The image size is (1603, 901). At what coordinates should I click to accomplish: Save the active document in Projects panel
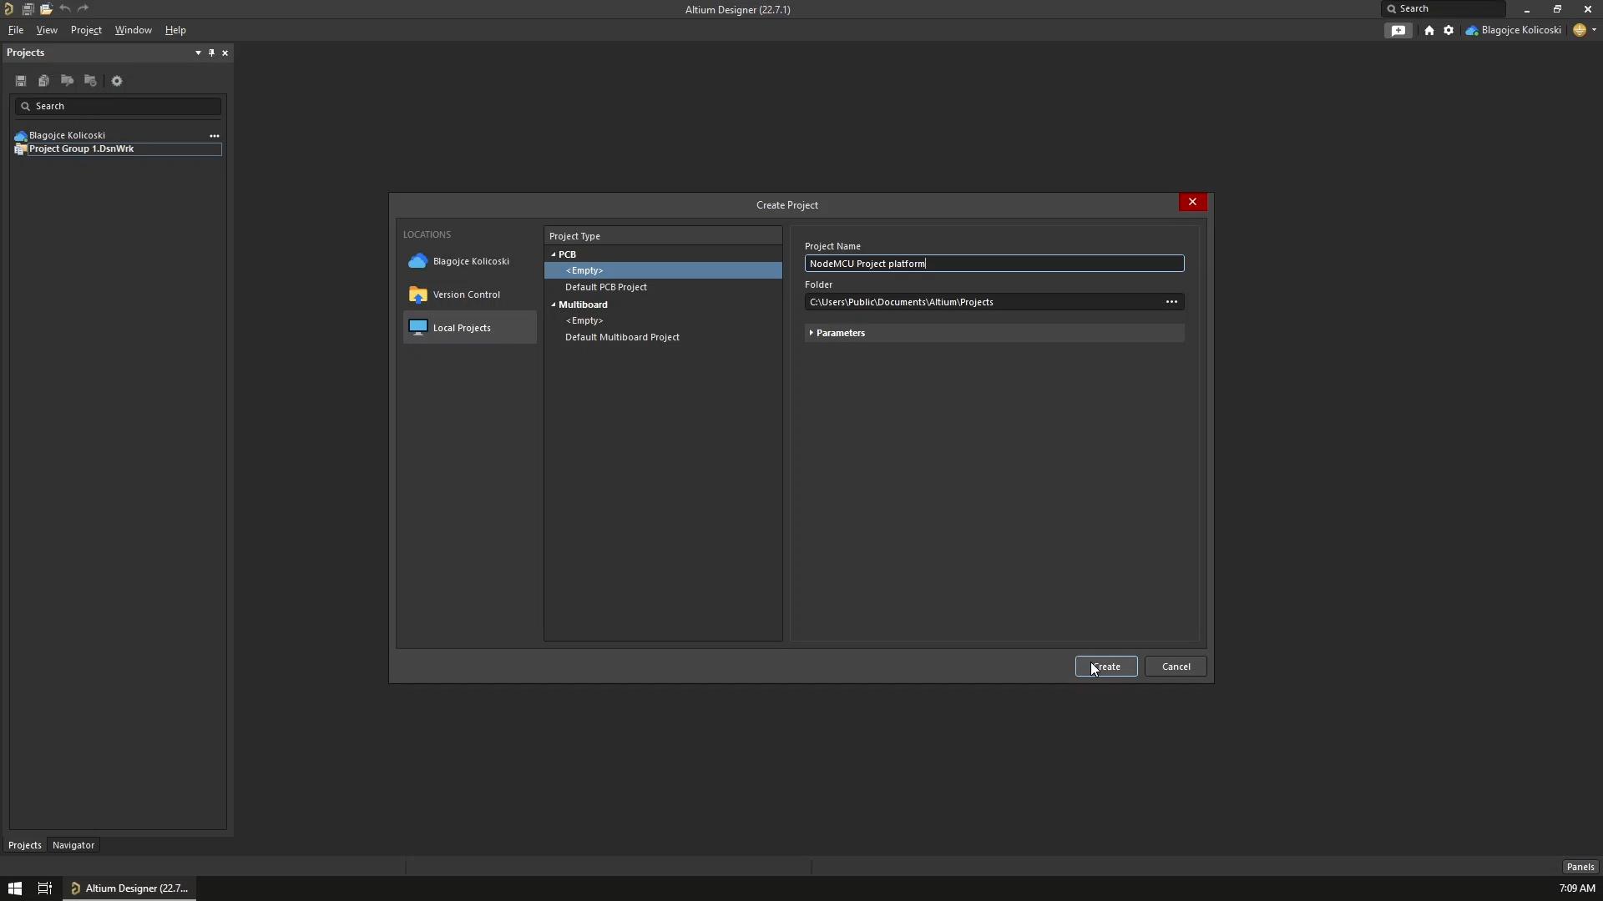(21, 80)
